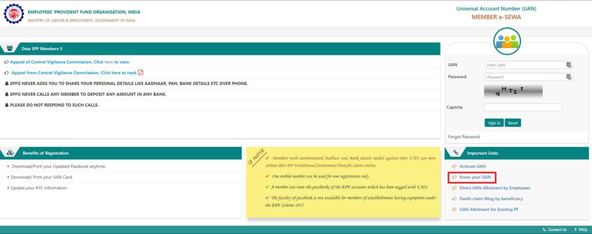
Task: Open Contact Us in the footer
Action: click(557, 229)
